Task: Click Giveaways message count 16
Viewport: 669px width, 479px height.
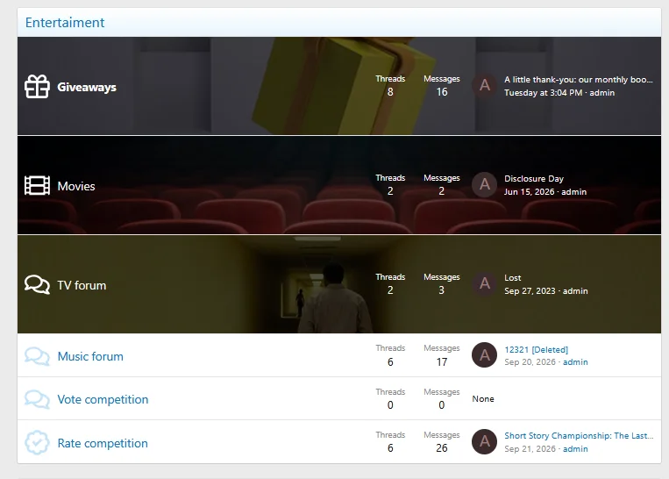Action: point(442,92)
